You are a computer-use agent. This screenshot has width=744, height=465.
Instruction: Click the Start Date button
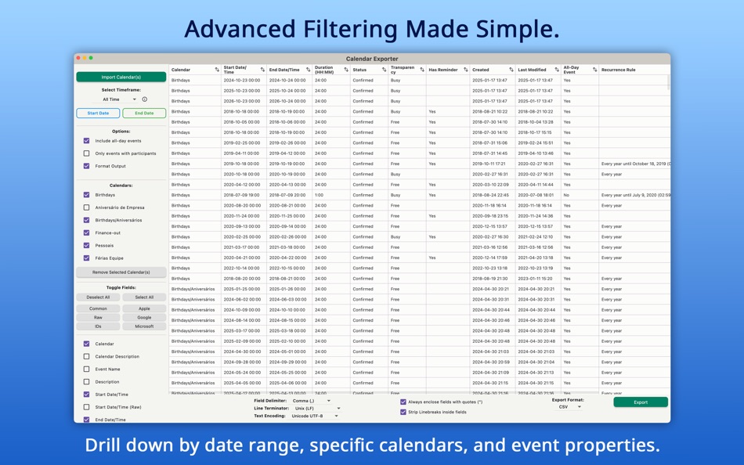(98, 113)
